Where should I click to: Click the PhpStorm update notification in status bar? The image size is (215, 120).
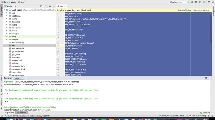pos(27,116)
